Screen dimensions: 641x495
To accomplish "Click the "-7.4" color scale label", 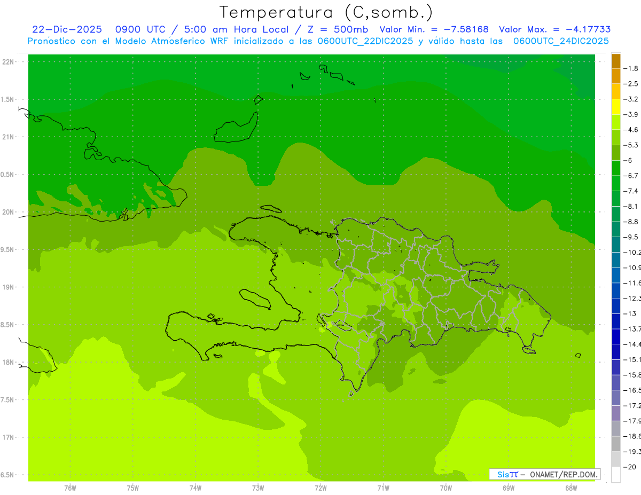I will tap(630, 191).
